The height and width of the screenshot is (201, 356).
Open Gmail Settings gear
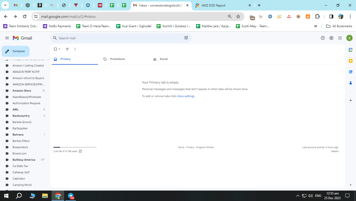coord(331,38)
